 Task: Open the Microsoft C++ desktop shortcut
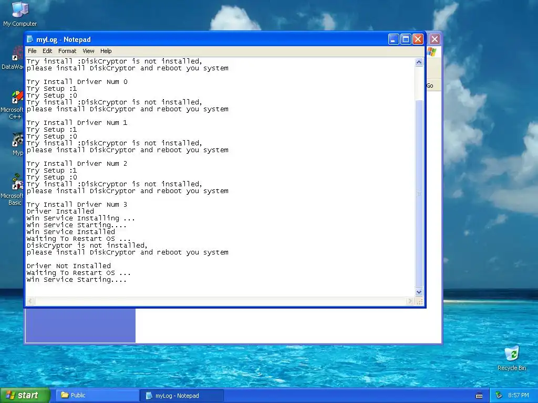(13, 105)
